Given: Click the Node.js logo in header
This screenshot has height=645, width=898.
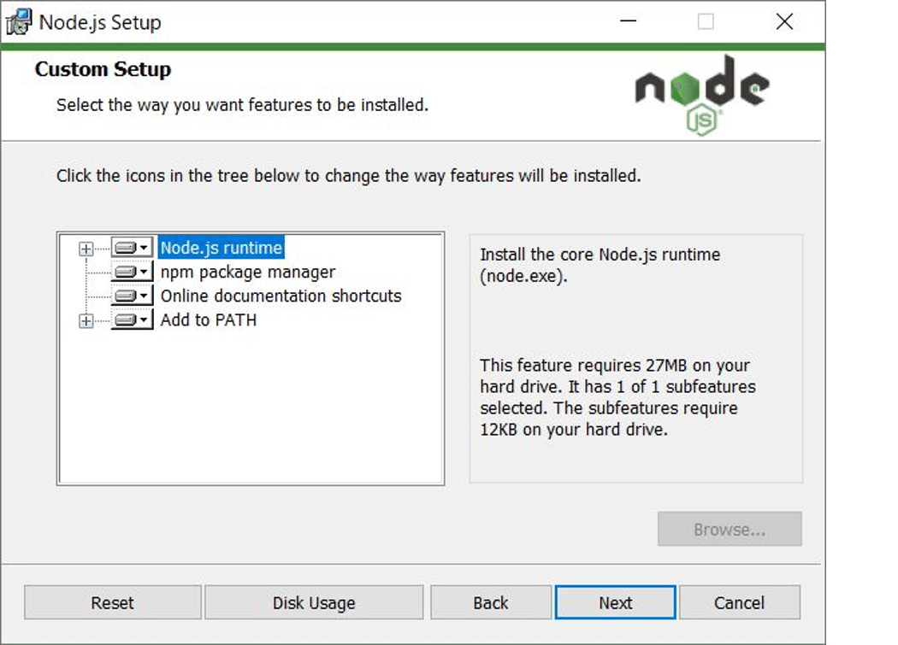Looking at the screenshot, I should 702,95.
